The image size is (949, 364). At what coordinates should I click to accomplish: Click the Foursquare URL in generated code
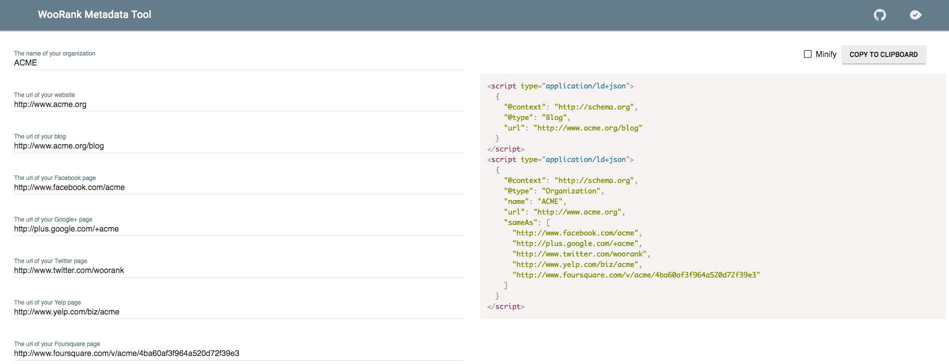click(636, 275)
